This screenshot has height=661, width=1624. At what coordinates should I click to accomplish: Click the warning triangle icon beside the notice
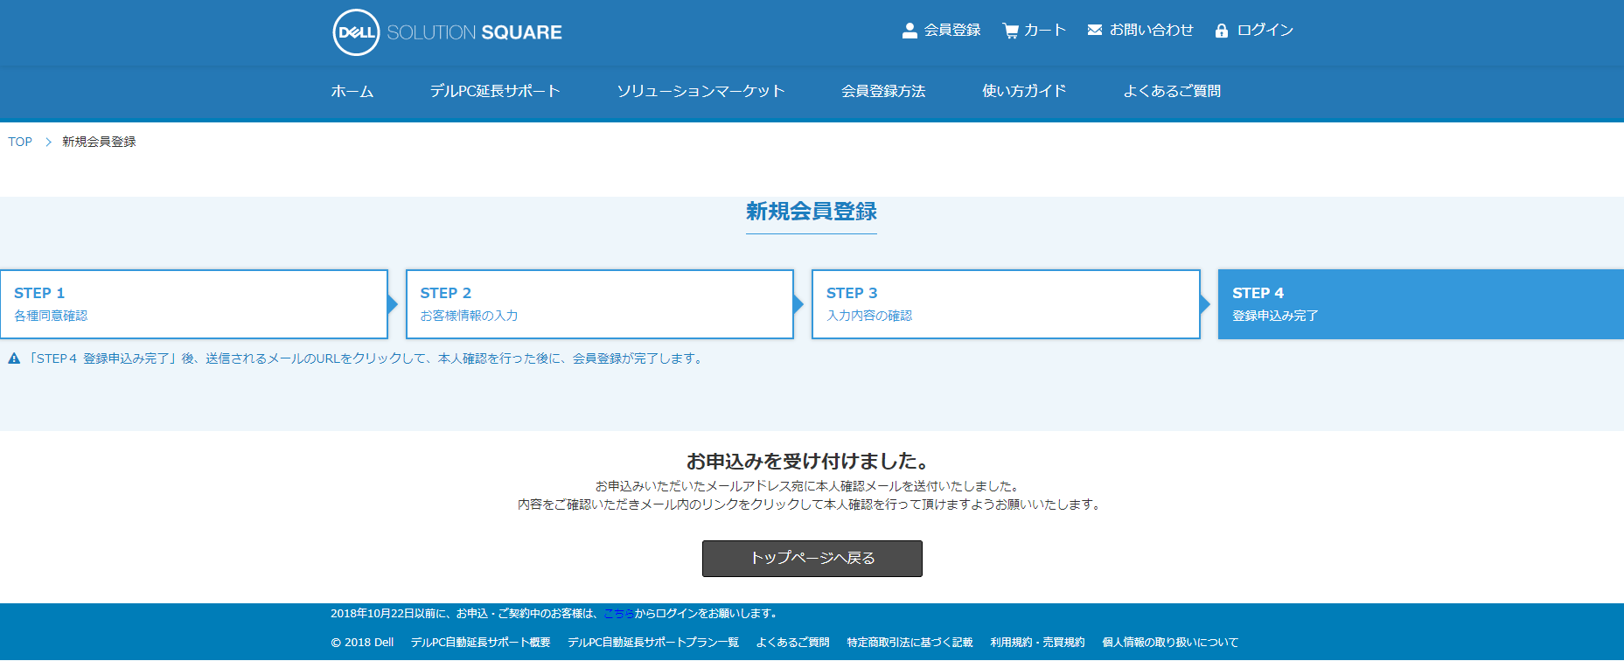click(x=14, y=358)
